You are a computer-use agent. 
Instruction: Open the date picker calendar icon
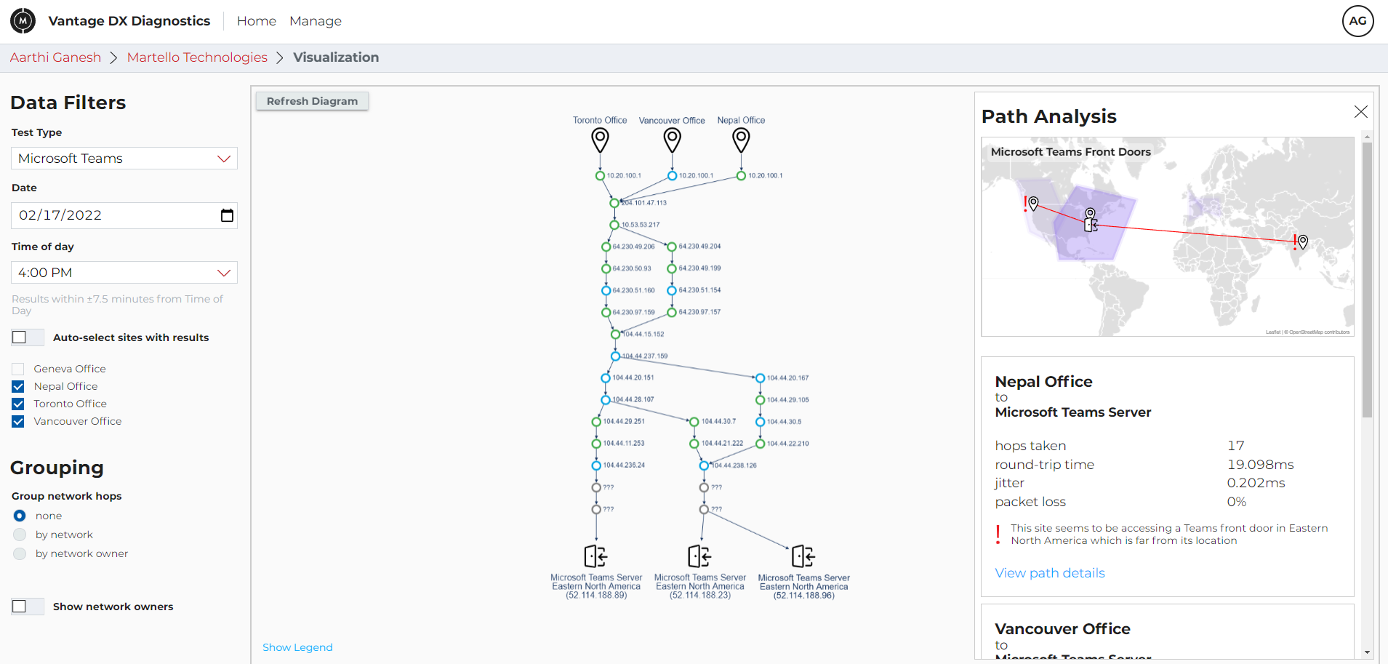point(227,215)
